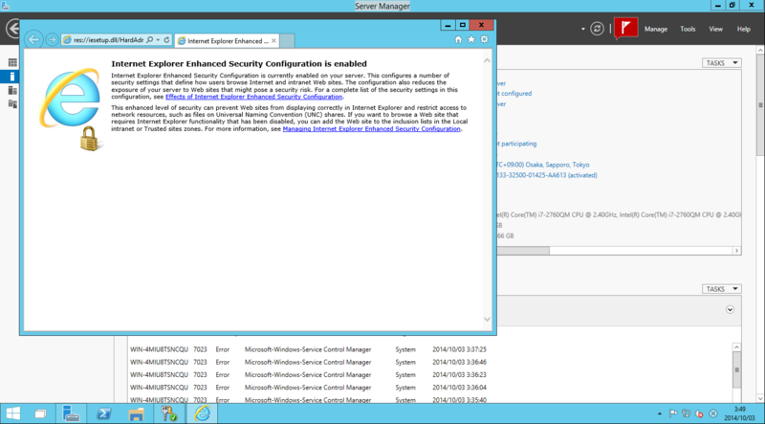The width and height of the screenshot is (765, 424).
Task: Open Action Center flag in system tray
Action: pos(673,413)
